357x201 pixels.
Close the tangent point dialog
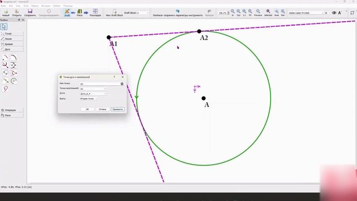pos(123,77)
